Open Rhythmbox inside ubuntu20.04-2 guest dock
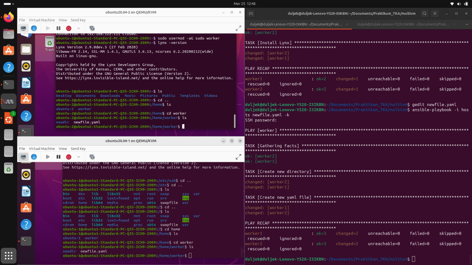The width and height of the screenshot is (472, 265). 26,66
